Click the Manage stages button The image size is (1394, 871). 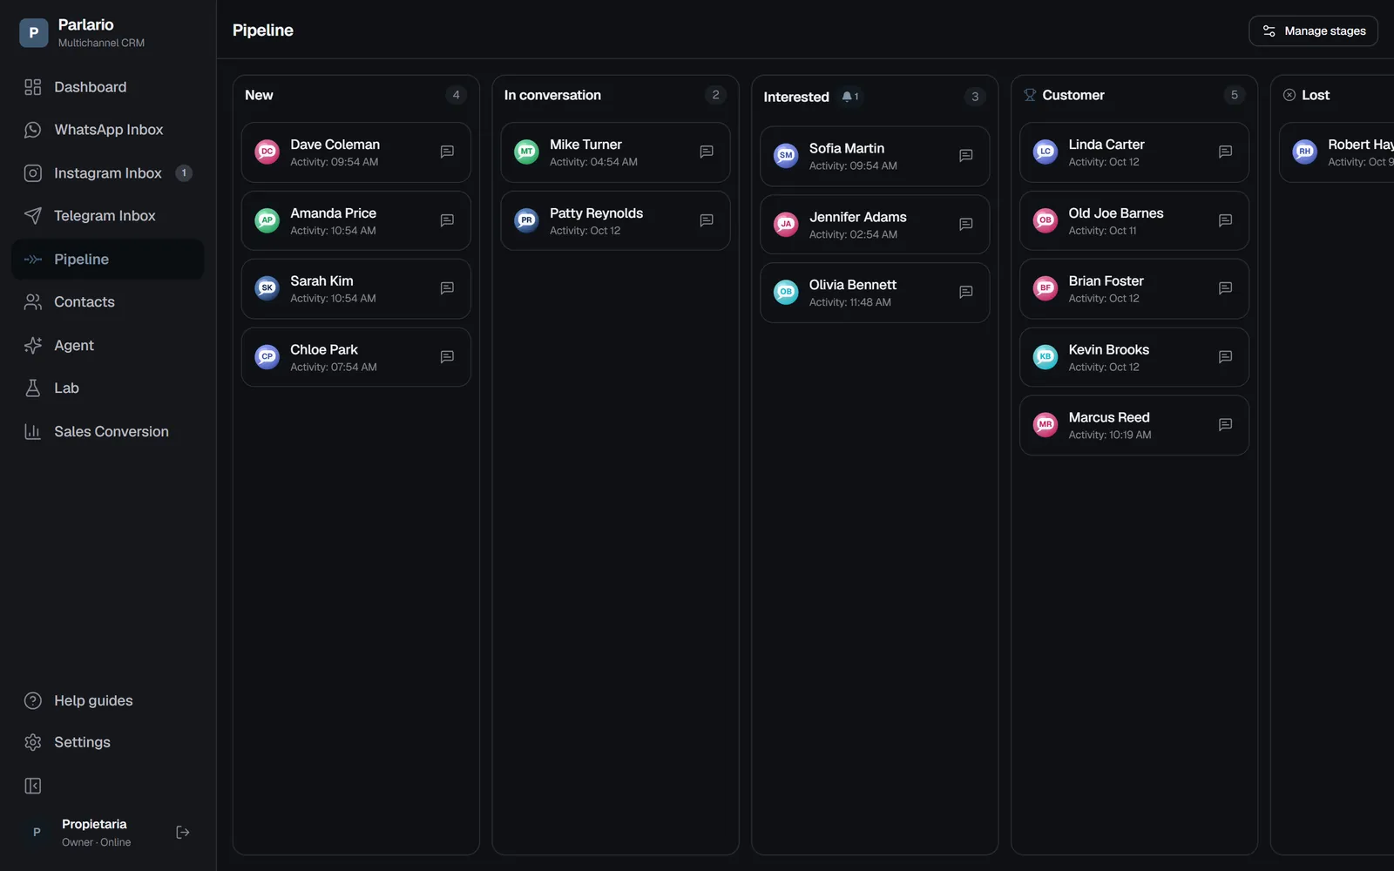point(1313,31)
